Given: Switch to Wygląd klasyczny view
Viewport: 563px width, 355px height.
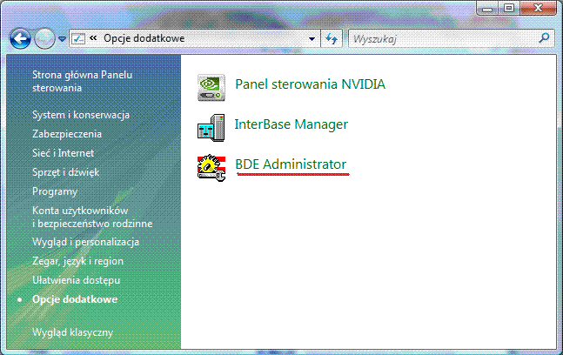Looking at the screenshot, I should (x=72, y=332).
